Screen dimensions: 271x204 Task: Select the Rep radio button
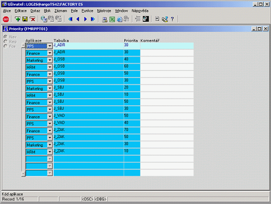coord(5,41)
